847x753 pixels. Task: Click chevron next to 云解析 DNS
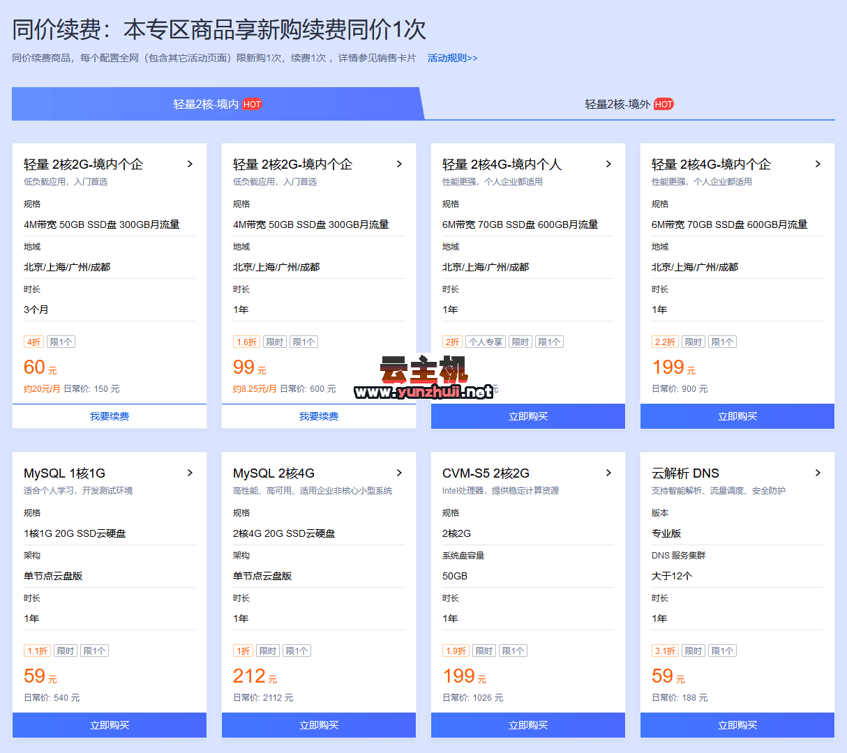[x=818, y=473]
